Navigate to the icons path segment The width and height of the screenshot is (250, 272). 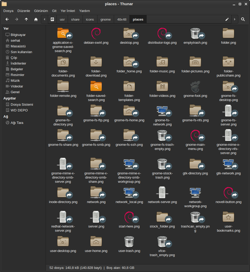[90, 19]
